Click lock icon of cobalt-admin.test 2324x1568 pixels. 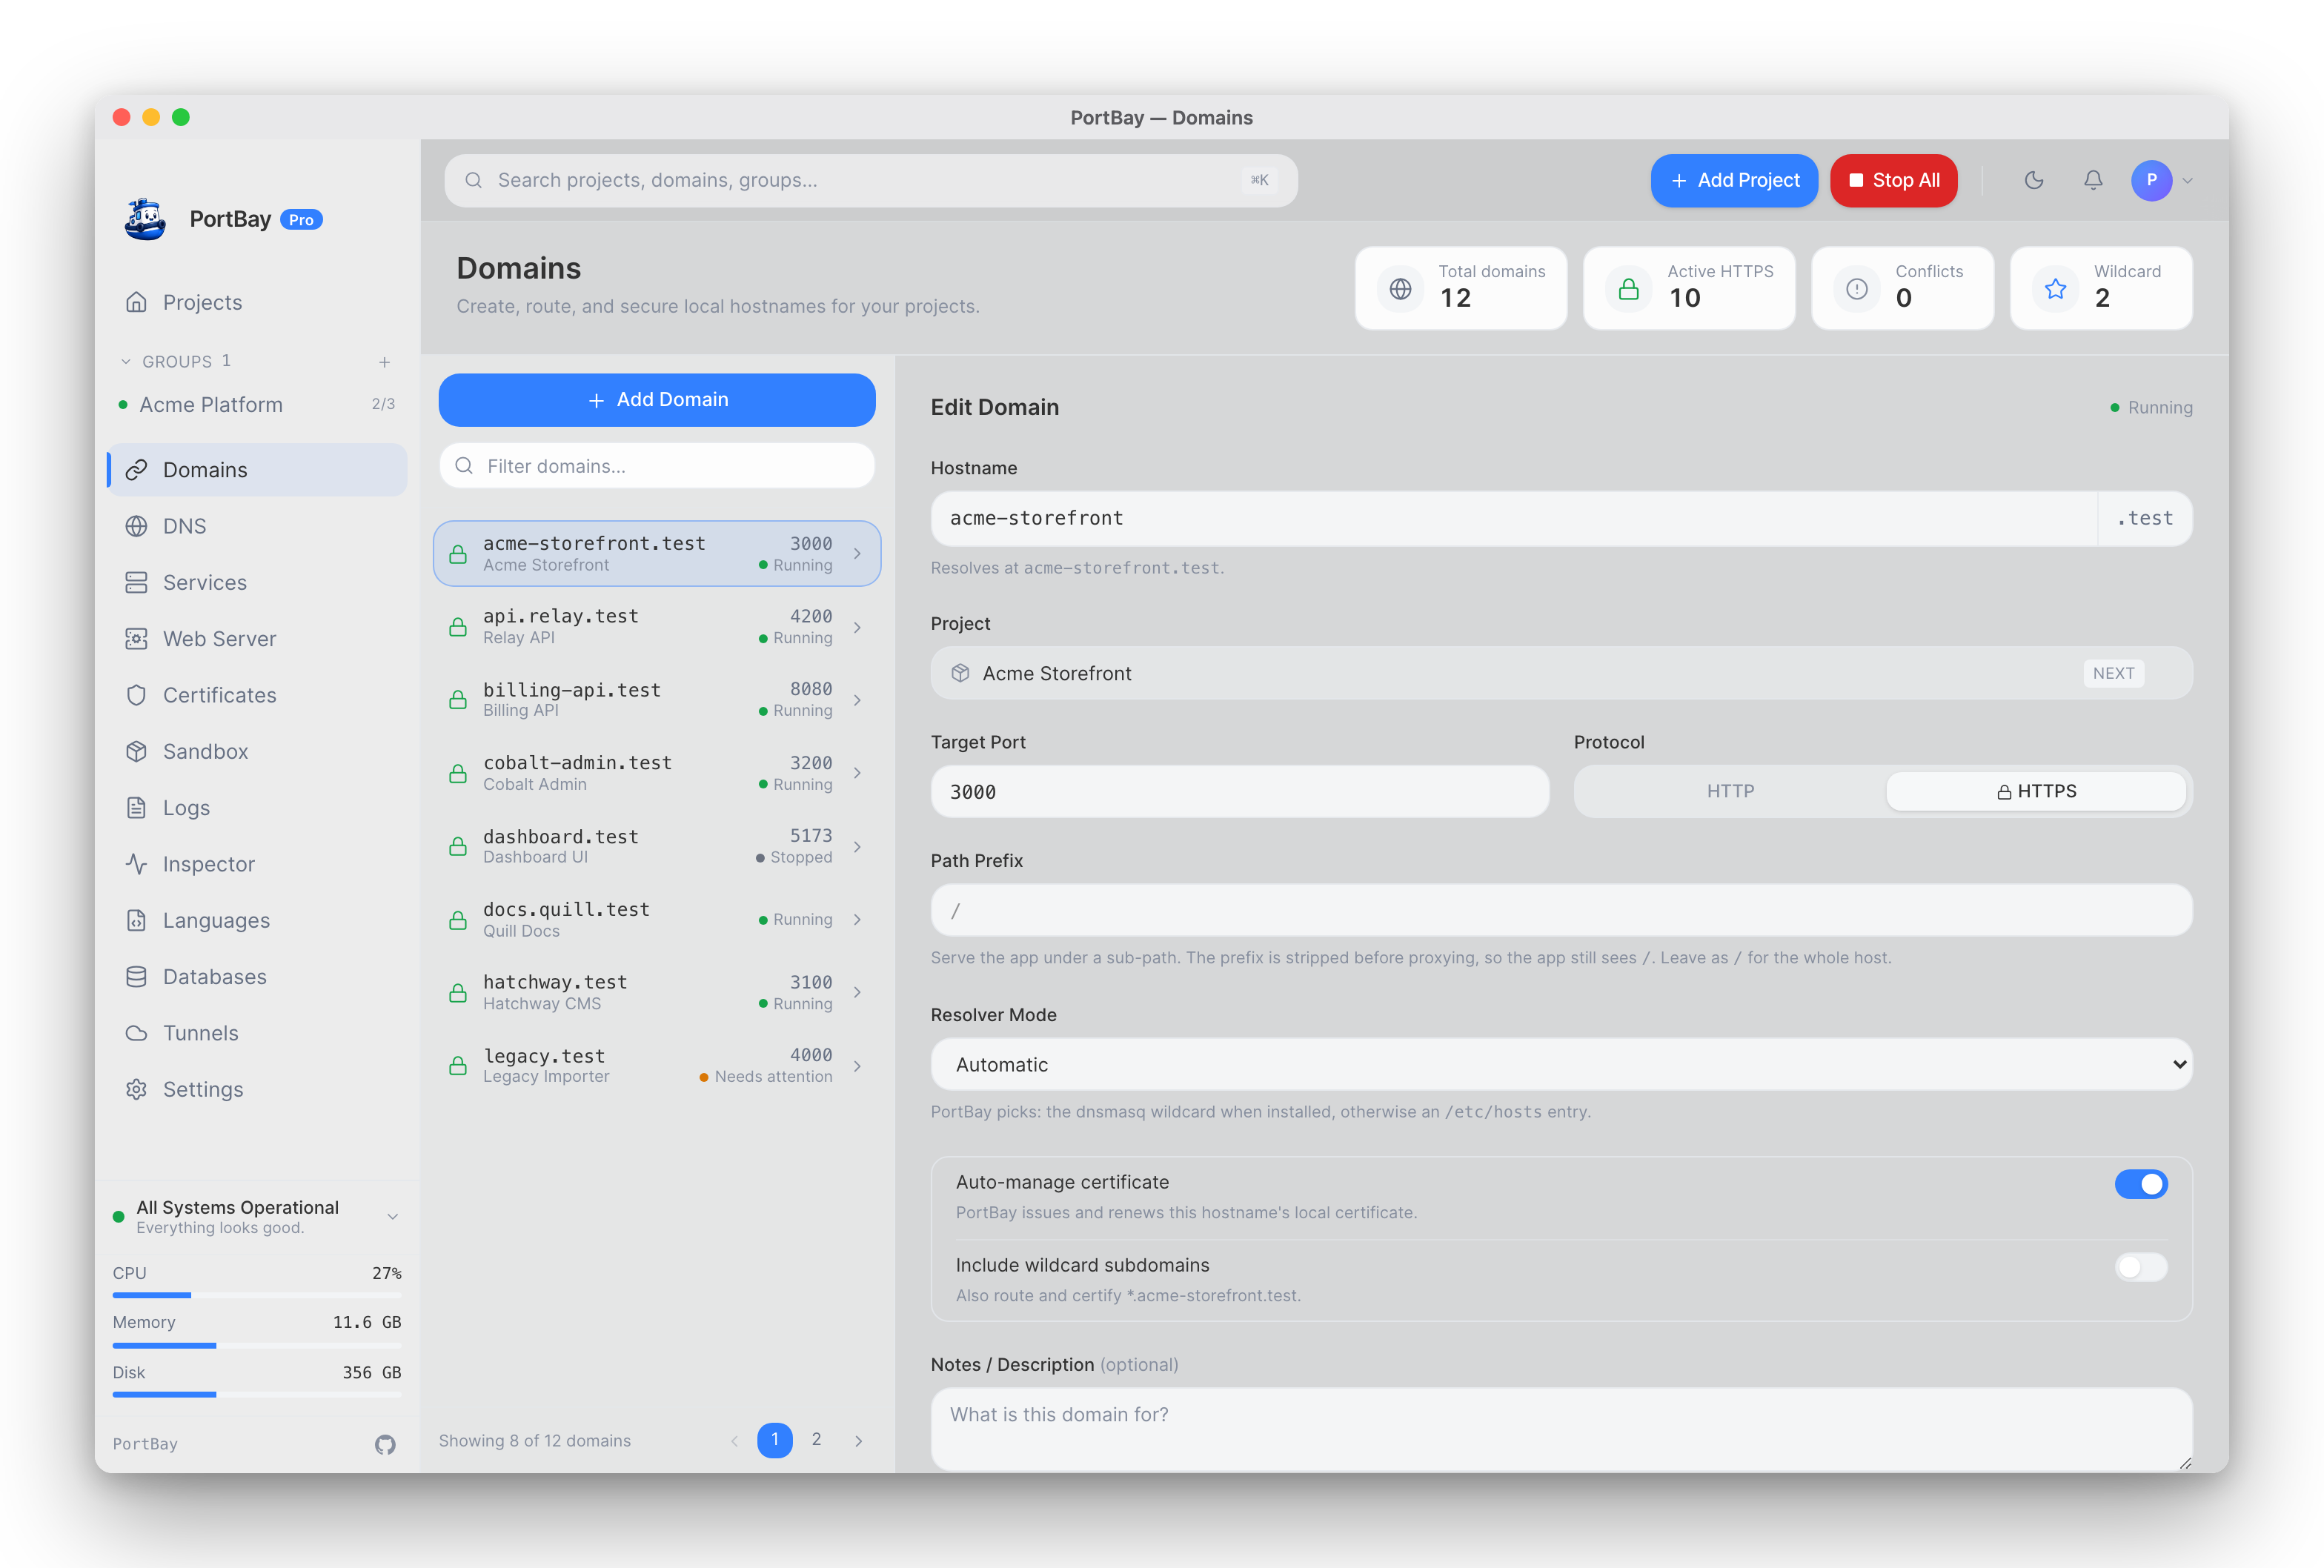(x=458, y=773)
